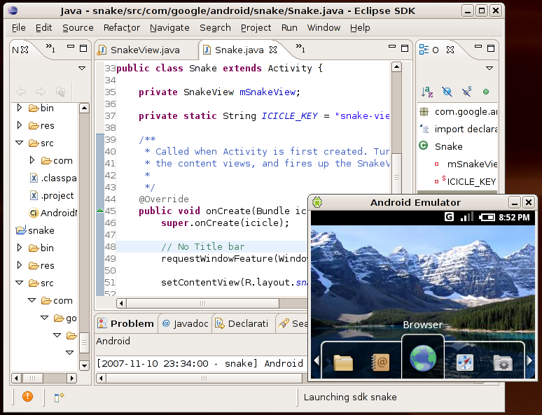Tap the folder icon in emulator dock
Screen dimensions: 542x415
[343, 362]
